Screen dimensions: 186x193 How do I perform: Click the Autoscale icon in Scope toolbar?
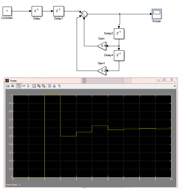(34, 86)
